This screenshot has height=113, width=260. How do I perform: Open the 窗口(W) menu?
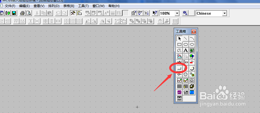pos(99,6)
